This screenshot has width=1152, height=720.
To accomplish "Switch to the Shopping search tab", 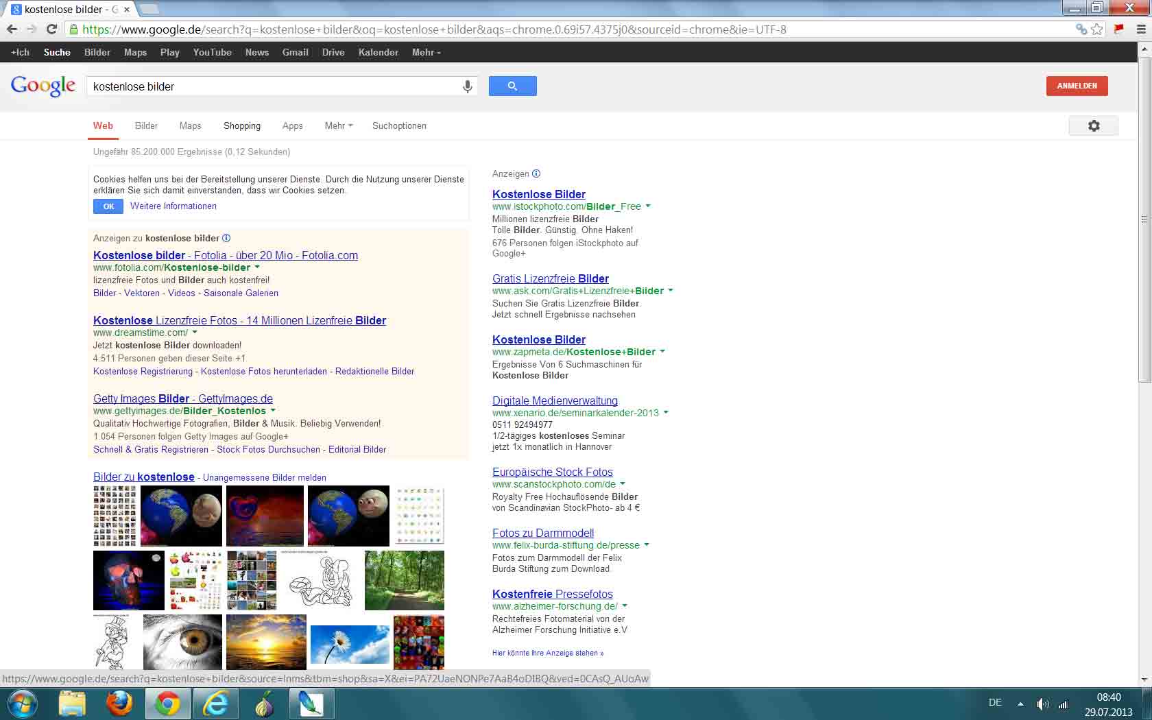I will (x=242, y=125).
